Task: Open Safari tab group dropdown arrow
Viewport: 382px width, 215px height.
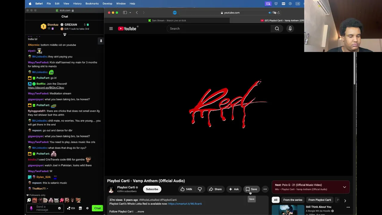Action: click(x=130, y=13)
